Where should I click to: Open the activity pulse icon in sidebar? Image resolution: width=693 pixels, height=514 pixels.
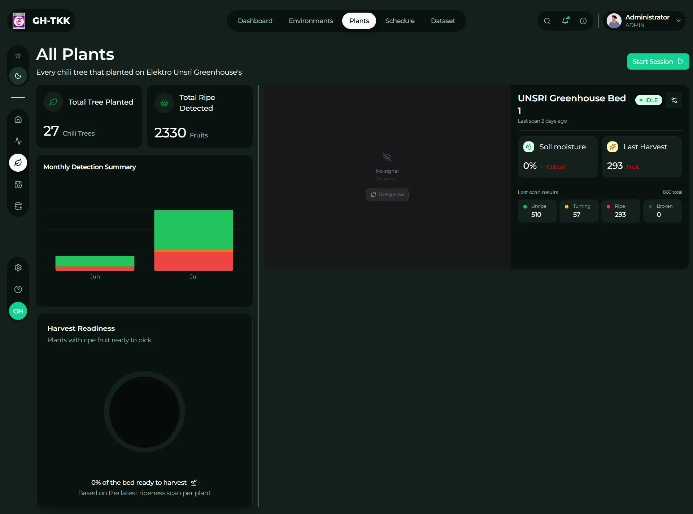click(x=18, y=141)
